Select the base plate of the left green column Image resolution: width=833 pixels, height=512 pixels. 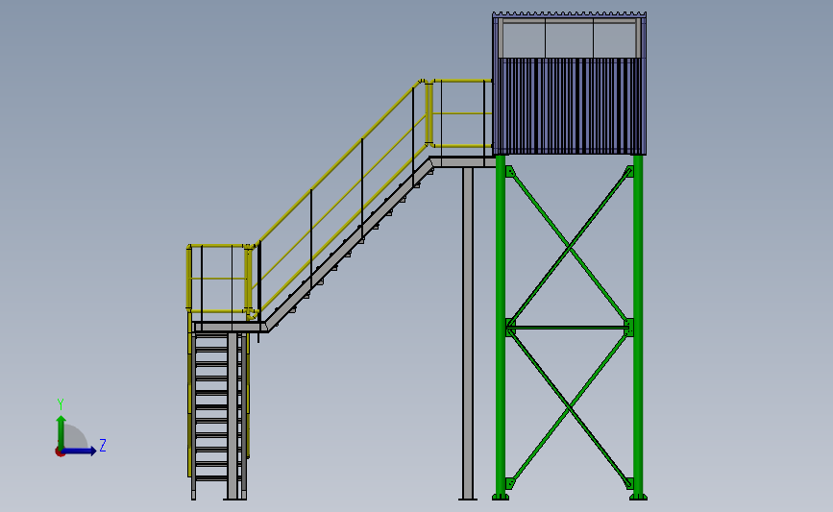pyautogui.click(x=501, y=498)
